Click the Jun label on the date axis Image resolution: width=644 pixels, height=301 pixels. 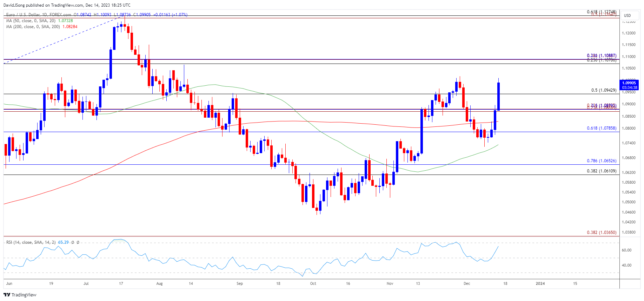coord(9,283)
